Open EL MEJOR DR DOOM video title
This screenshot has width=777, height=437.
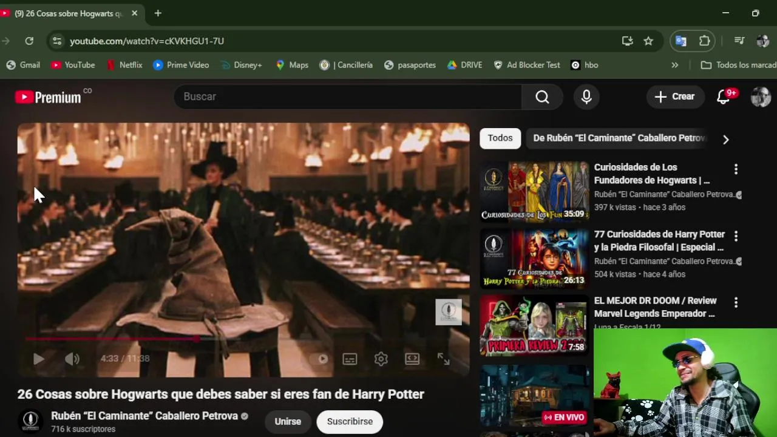pyautogui.click(x=655, y=307)
